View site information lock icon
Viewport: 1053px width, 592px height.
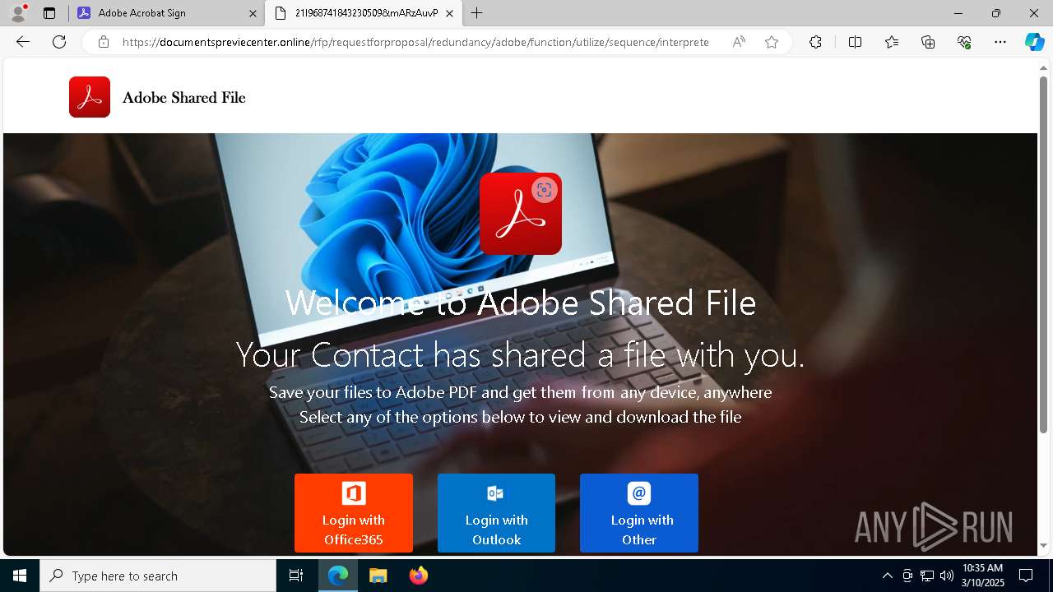[x=103, y=42]
